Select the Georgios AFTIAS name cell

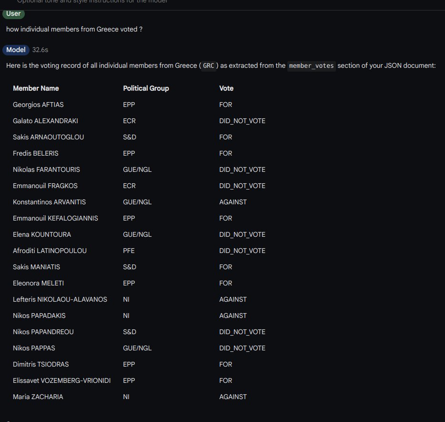click(x=38, y=105)
